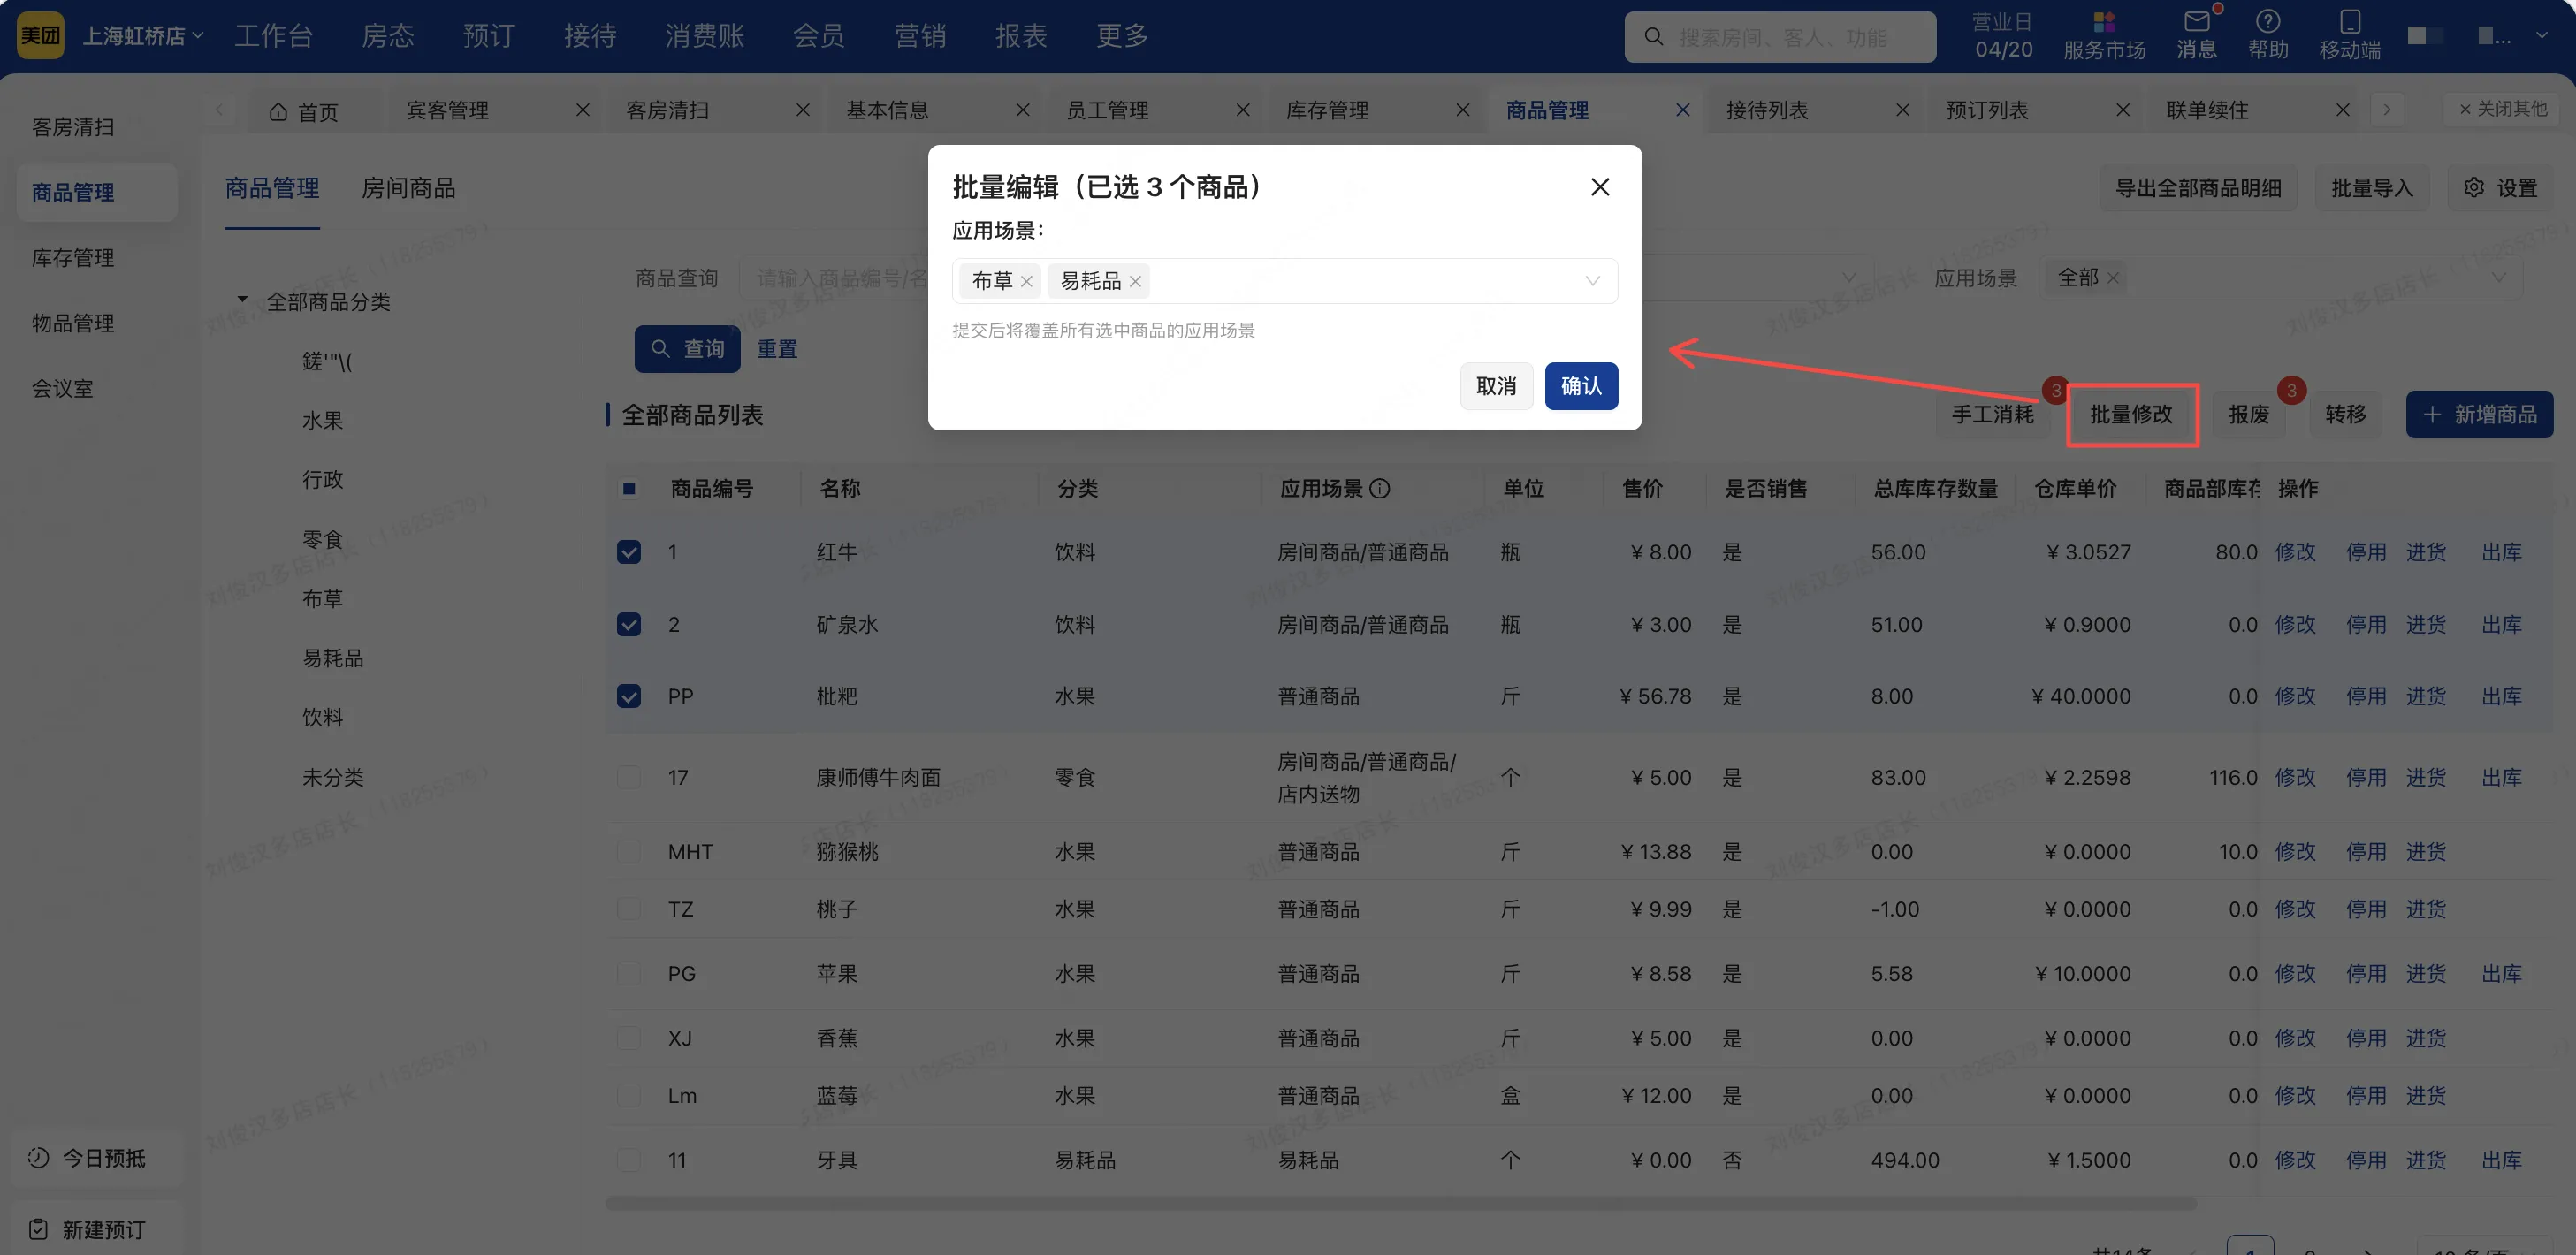The width and height of the screenshot is (2576, 1255).
Task: Check the 苹果 row checkbox
Action: (629, 974)
